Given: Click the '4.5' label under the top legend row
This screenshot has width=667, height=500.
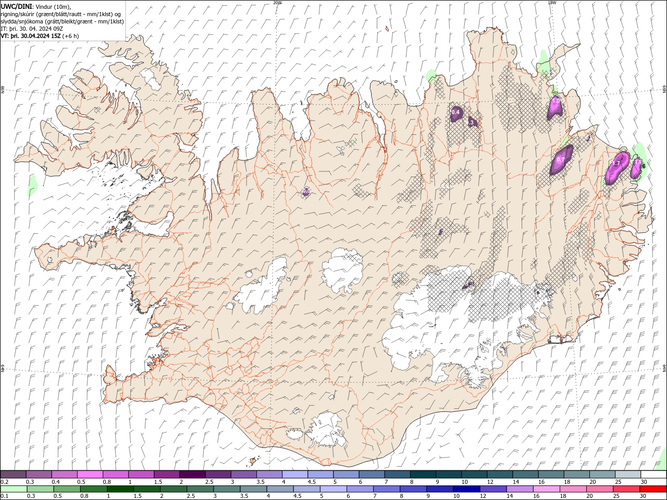Looking at the screenshot, I should coord(312,482).
